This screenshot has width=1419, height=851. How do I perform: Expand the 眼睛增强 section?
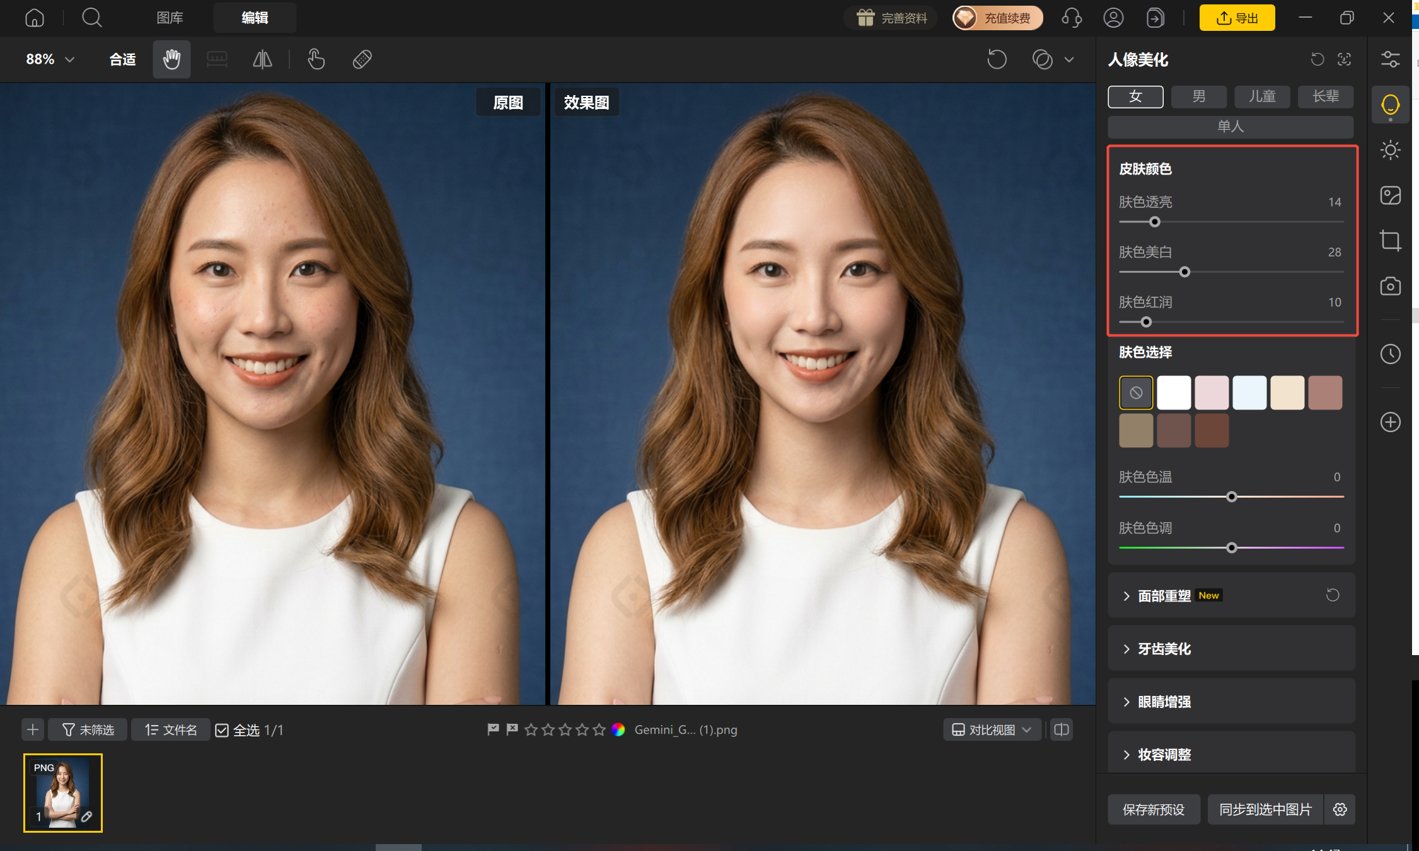tap(1231, 701)
